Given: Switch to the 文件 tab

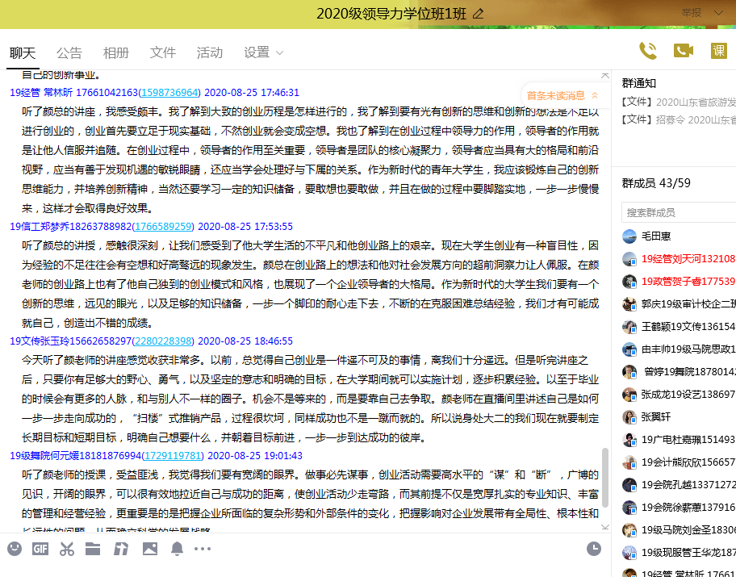Looking at the screenshot, I should point(163,52).
